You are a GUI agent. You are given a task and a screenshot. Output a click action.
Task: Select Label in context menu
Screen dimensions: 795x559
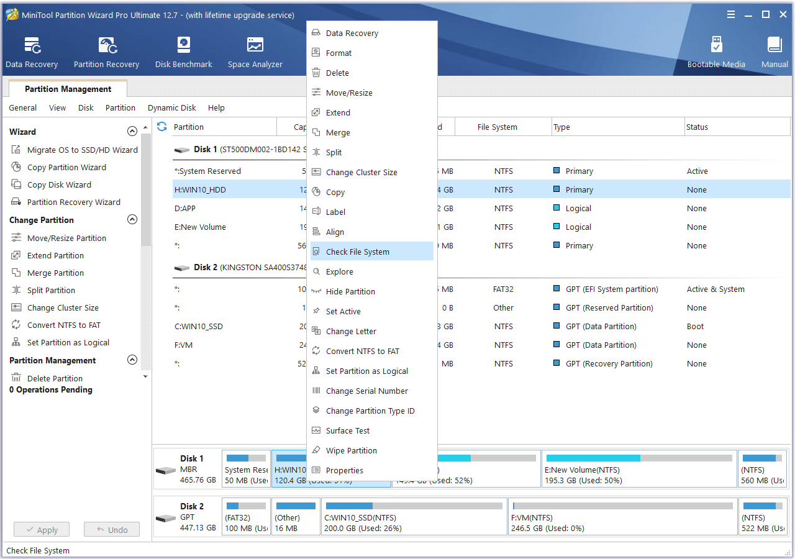click(372, 212)
